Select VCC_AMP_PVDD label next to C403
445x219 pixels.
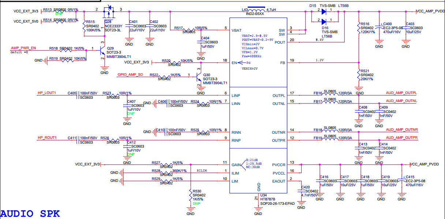pos(431,11)
